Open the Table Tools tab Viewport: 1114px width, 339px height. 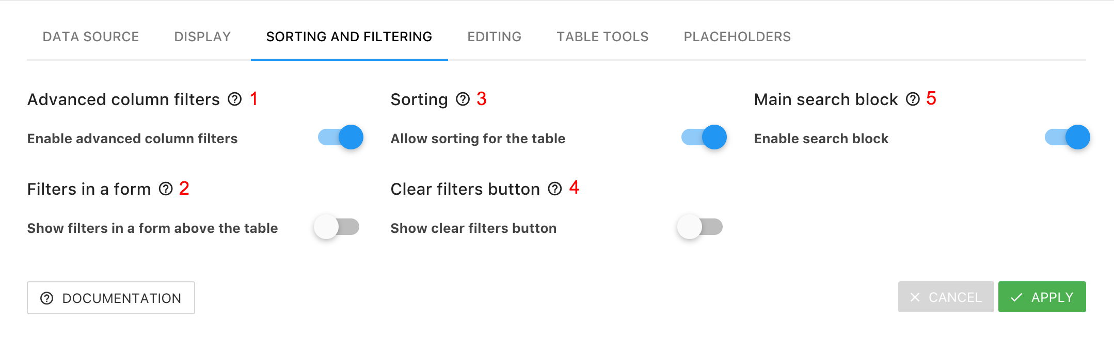602,37
